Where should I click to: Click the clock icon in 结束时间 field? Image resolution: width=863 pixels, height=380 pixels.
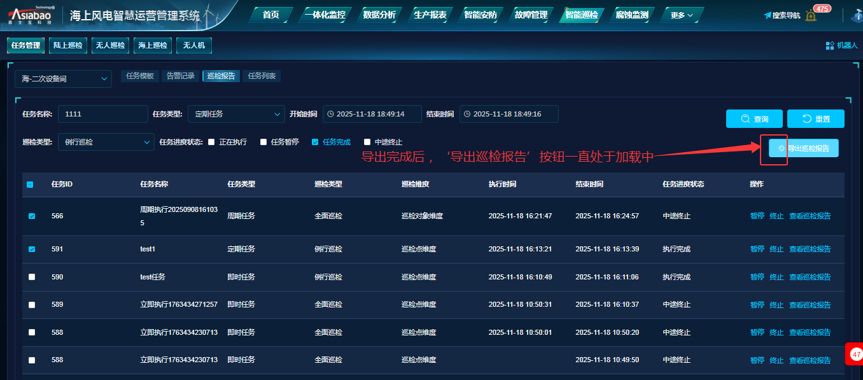[x=467, y=114]
